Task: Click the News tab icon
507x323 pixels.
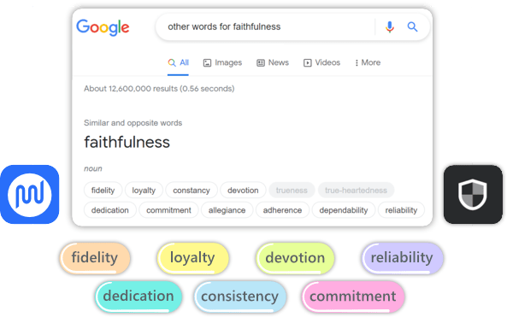Action: (x=261, y=62)
